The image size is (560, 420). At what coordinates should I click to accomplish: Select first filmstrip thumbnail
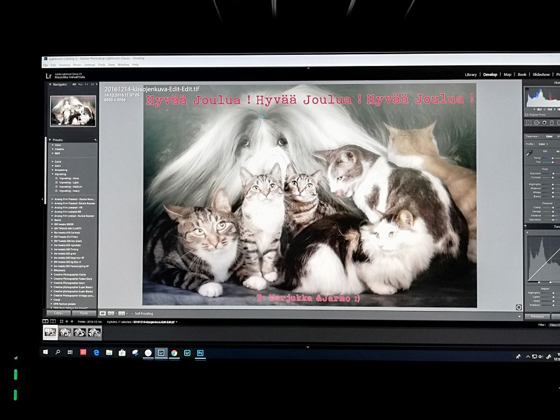50,332
